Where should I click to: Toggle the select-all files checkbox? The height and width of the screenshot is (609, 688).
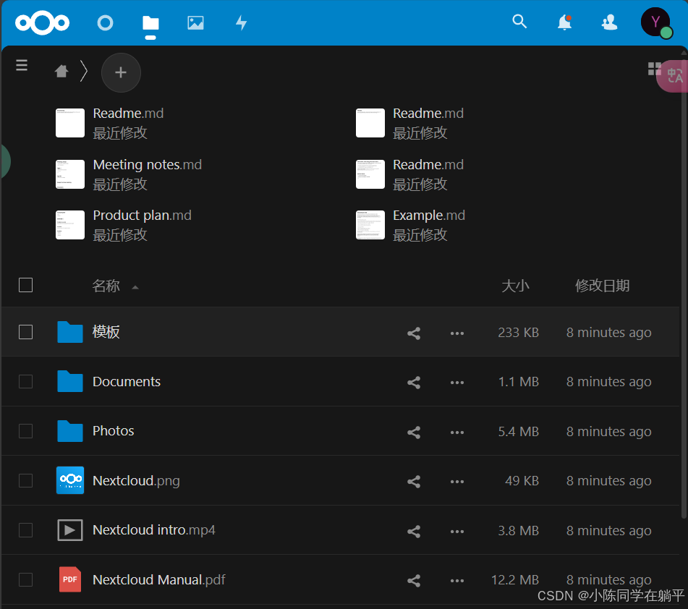(x=25, y=285)
